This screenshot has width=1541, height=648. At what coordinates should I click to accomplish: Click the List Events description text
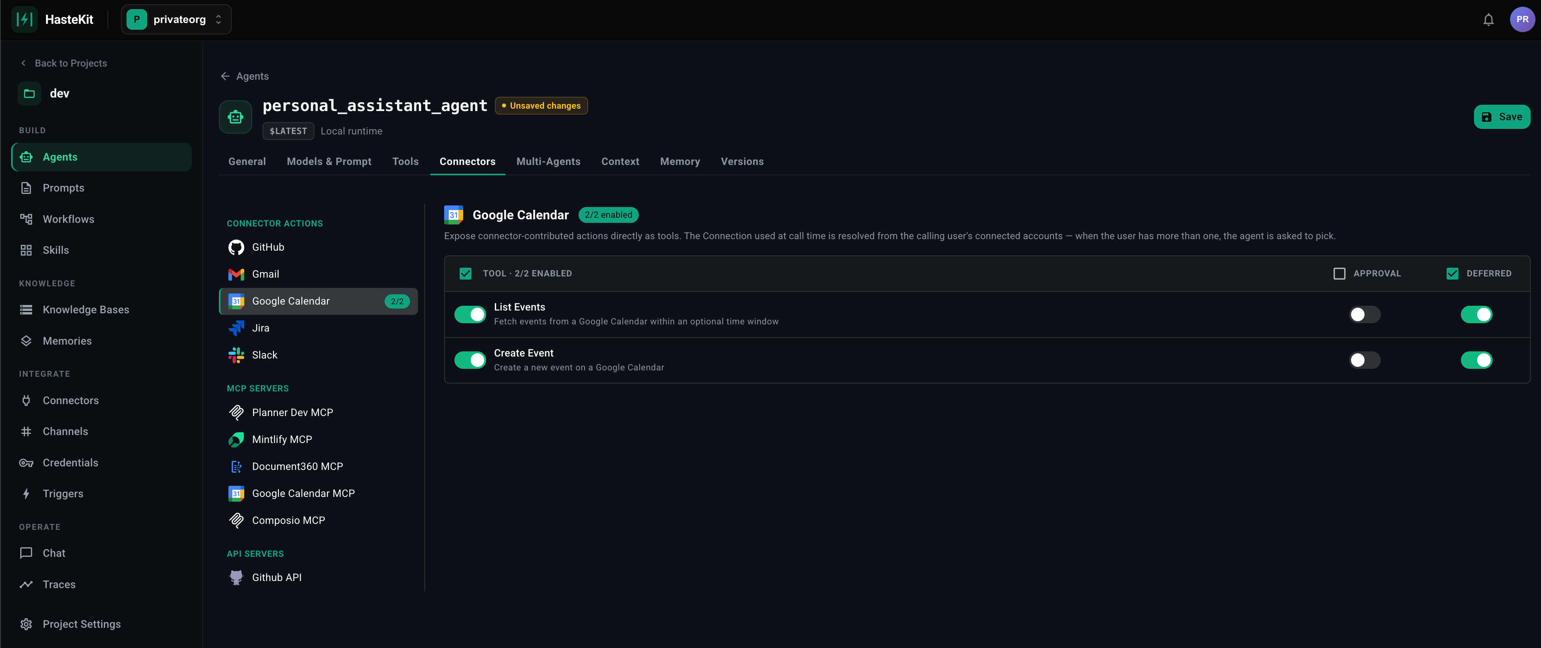636,321
